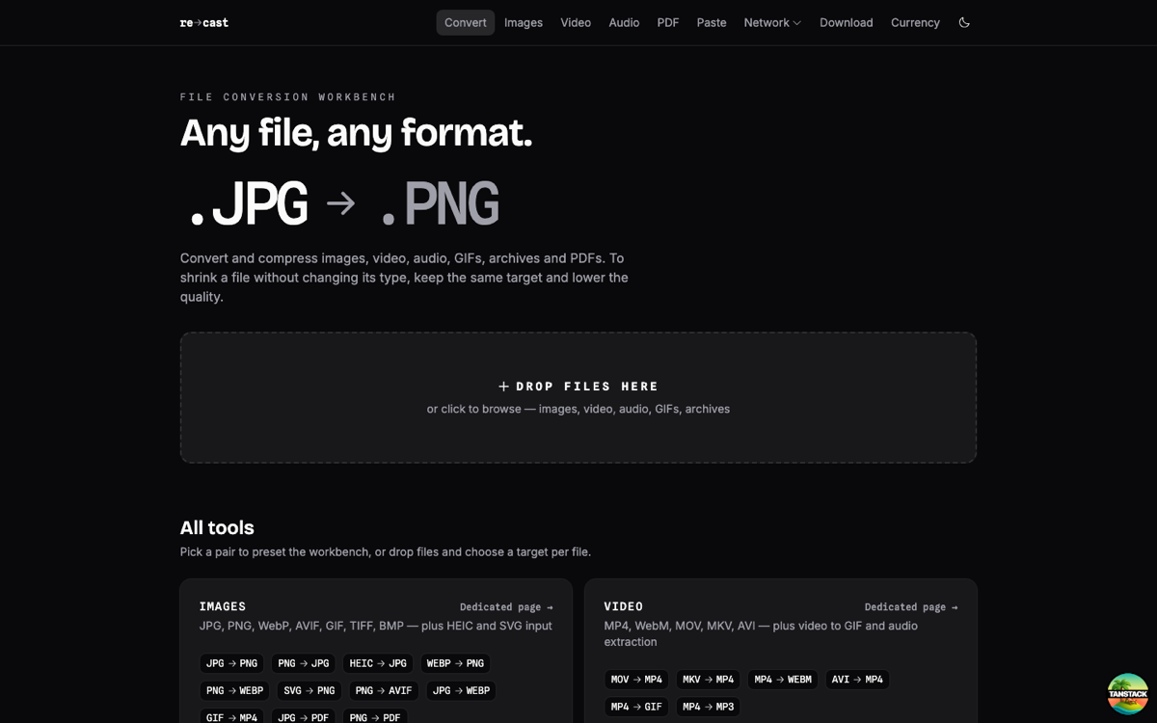Viewport: 1157px width, 723px height.
Task: Click 'FILE CONVERSION WORKBENCH' label
Action: (x=288, y=97)
